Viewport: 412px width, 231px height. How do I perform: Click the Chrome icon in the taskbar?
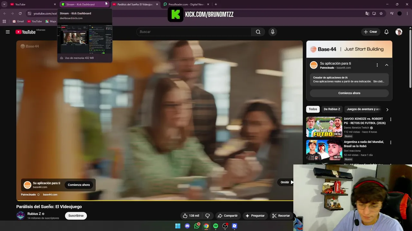click(x=206, y=226)
